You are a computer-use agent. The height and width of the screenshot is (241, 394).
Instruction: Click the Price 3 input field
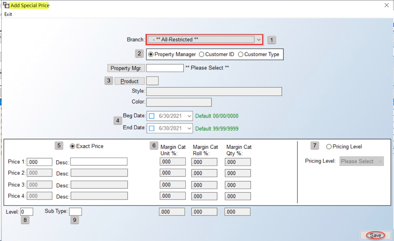40,185
